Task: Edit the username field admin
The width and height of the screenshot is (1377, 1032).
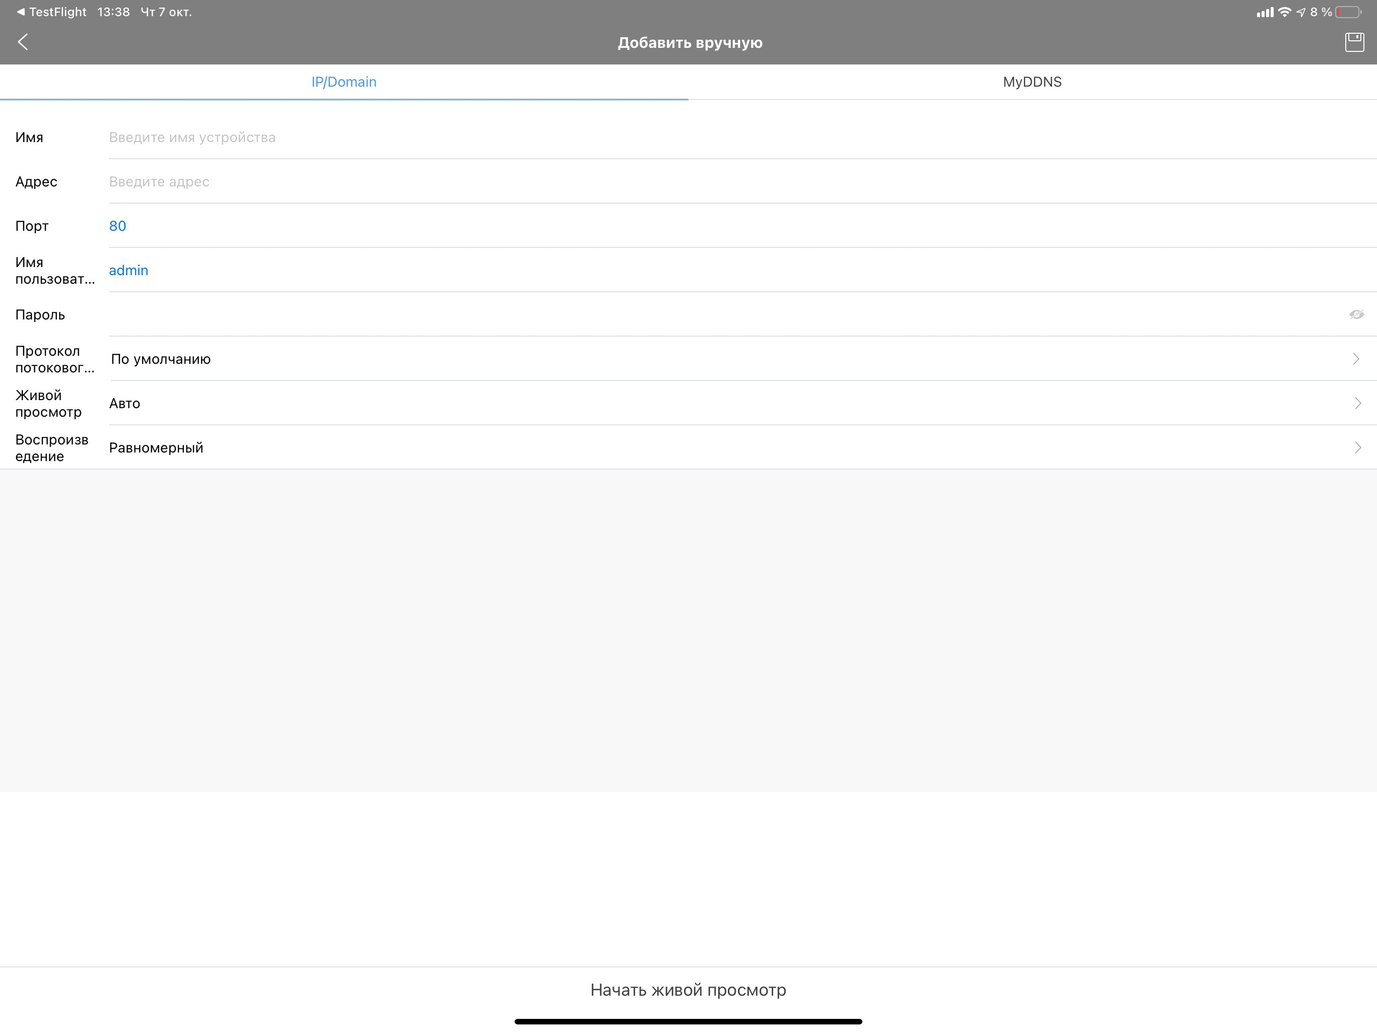Action: [x=742, y=270]
